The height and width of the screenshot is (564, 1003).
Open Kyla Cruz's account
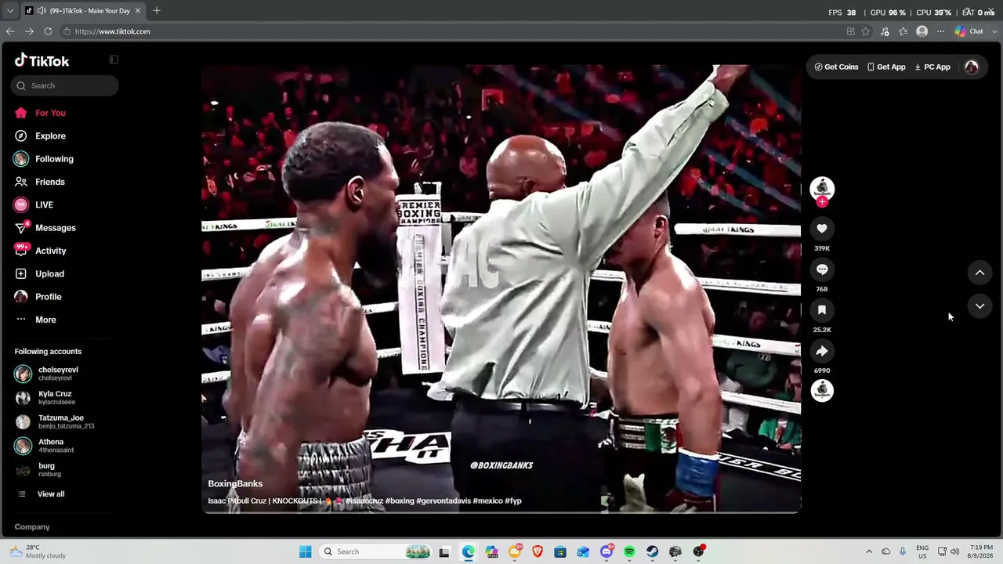coord(56,397)
